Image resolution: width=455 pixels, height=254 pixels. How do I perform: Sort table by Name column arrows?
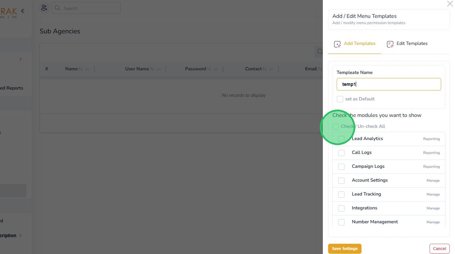[81, 69]
